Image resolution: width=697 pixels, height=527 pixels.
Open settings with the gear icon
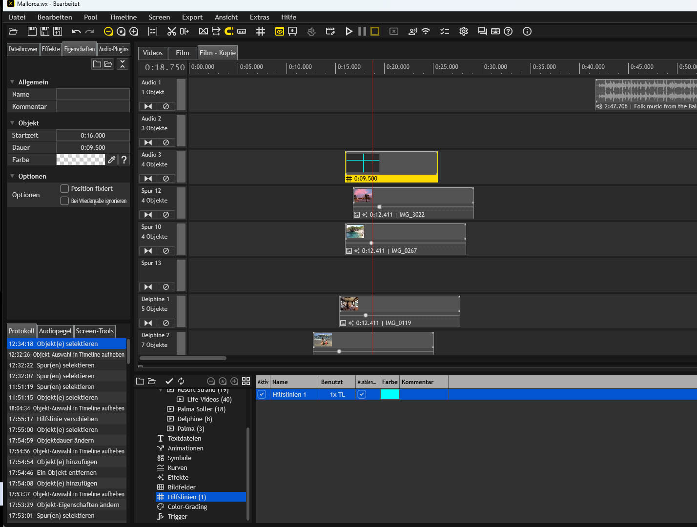click(x=464, y=31)
